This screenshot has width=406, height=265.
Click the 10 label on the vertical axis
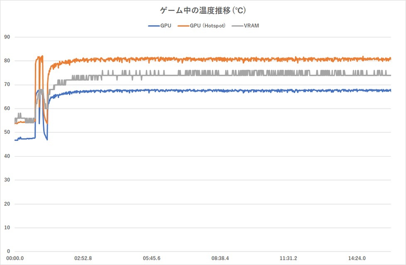[x=7, y=228]
